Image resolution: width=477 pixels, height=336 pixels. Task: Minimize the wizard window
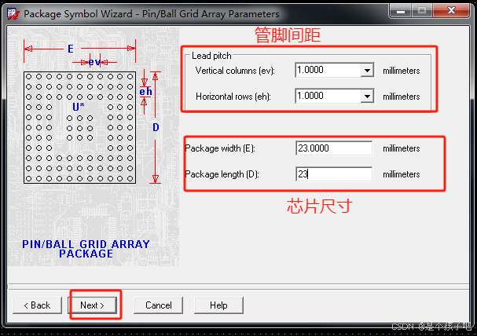(401, 10)
